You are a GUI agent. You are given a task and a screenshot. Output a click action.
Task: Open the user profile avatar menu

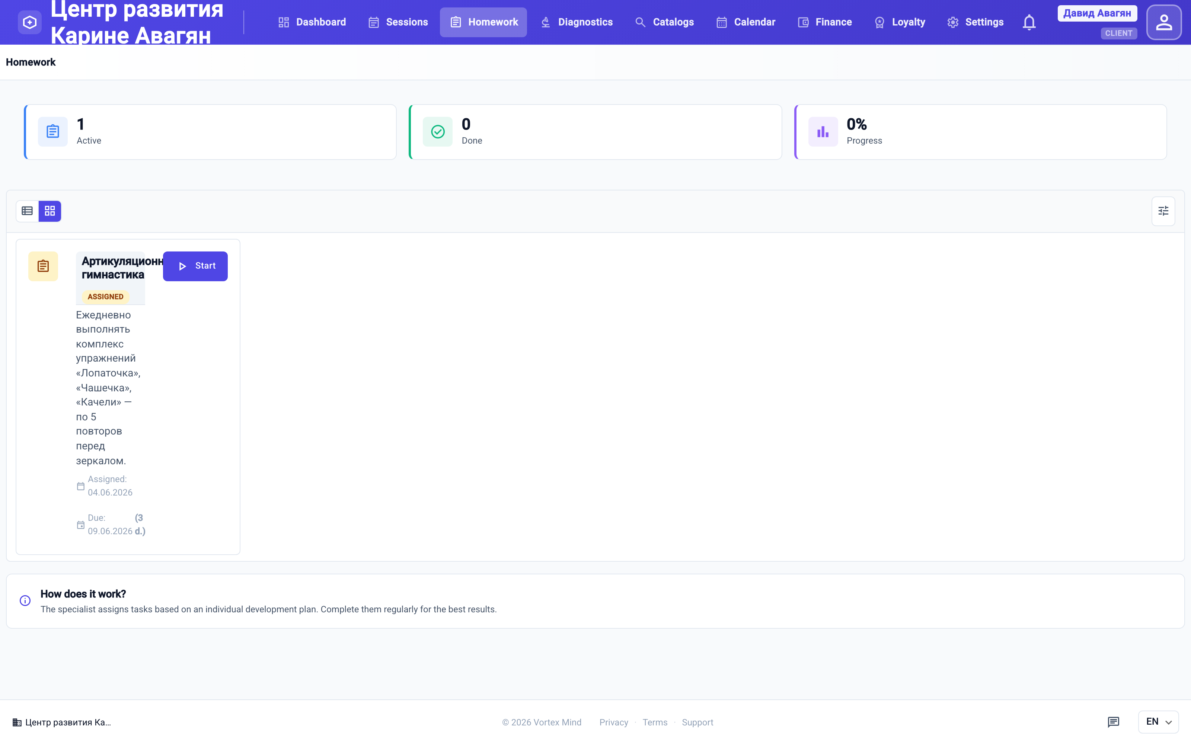point(1163,22)
